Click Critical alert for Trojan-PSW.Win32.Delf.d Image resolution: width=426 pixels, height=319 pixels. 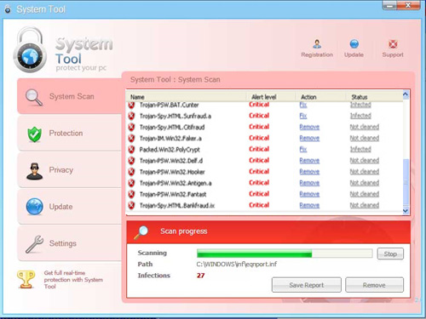click(x=259, y=161)
